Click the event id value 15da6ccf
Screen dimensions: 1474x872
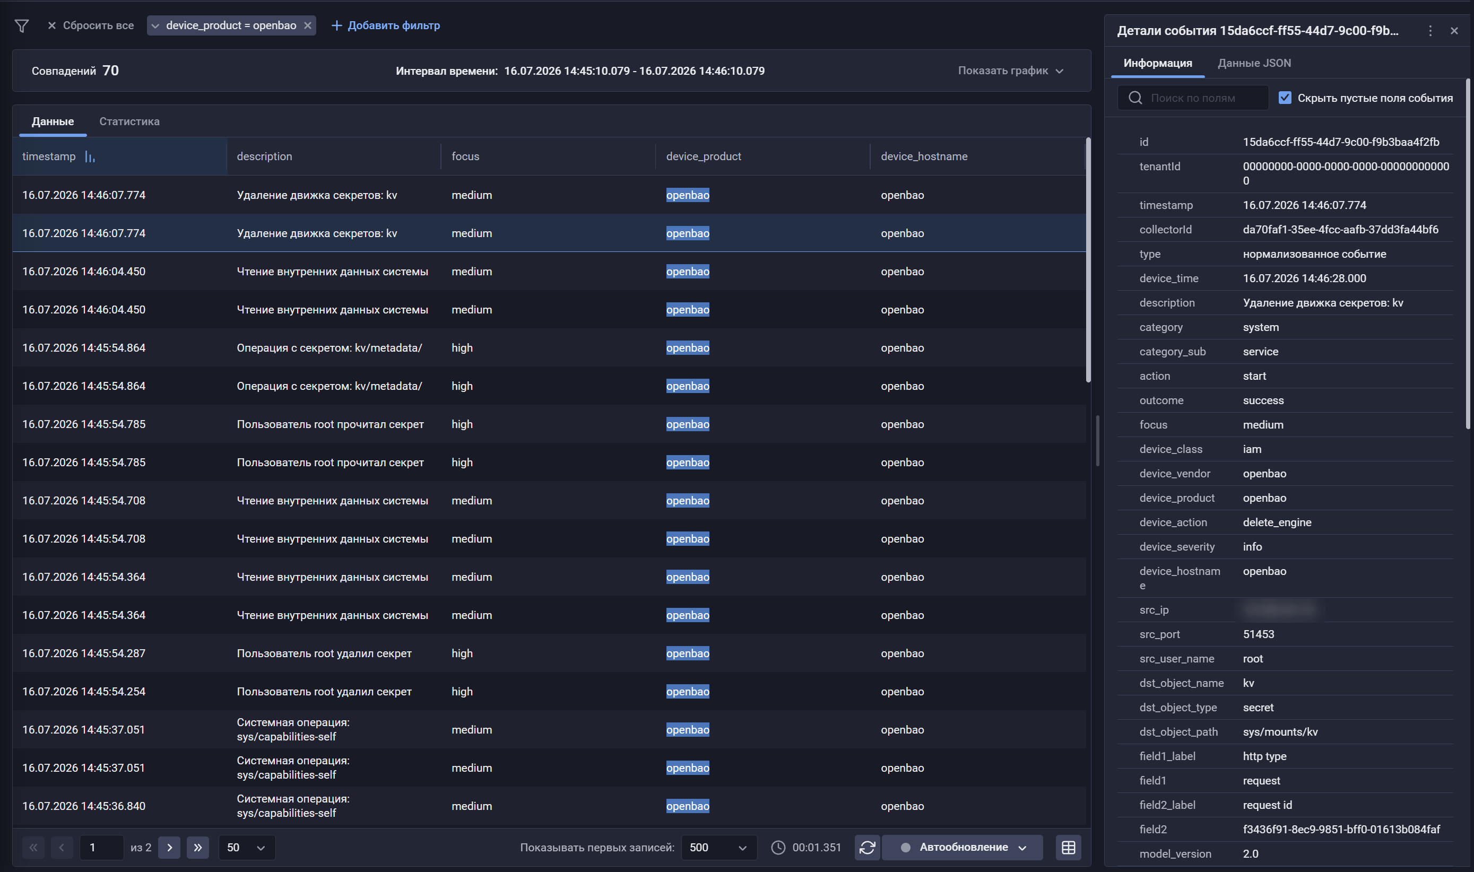(x=1341, y=142)
